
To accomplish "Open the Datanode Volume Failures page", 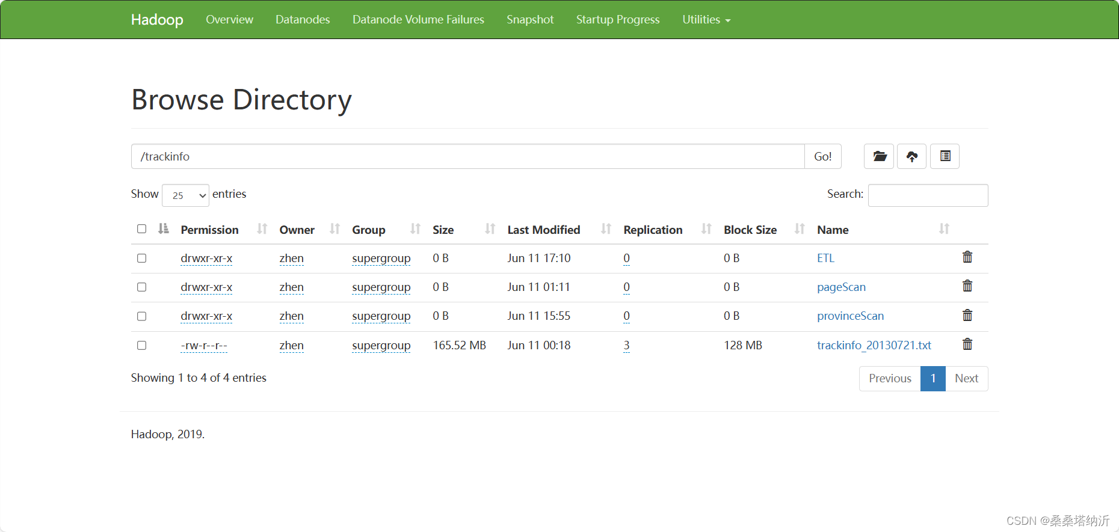I will click(x=418, y=20).
